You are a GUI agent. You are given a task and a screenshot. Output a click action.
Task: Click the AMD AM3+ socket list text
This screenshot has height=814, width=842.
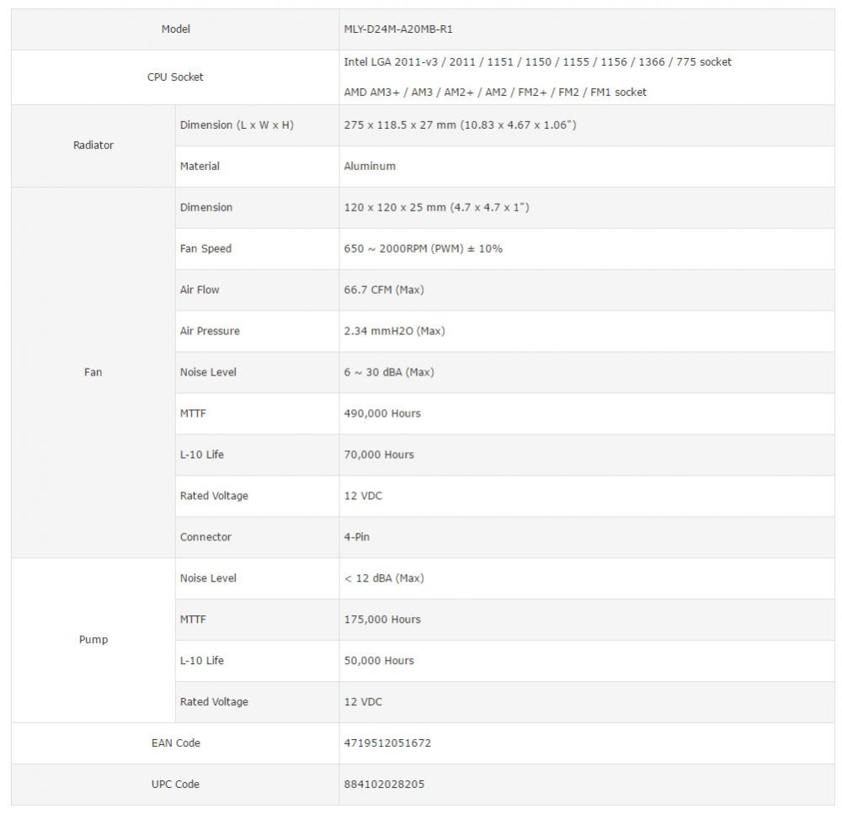pyautogui.click(x=495, y=92)
